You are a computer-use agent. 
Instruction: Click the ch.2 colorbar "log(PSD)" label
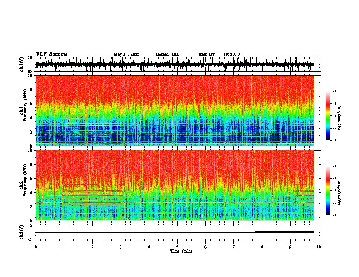tap(340, 192)
